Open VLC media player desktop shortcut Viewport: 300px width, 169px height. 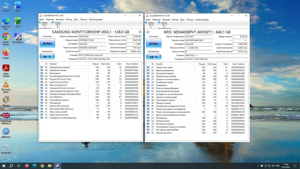coord(6,86)
